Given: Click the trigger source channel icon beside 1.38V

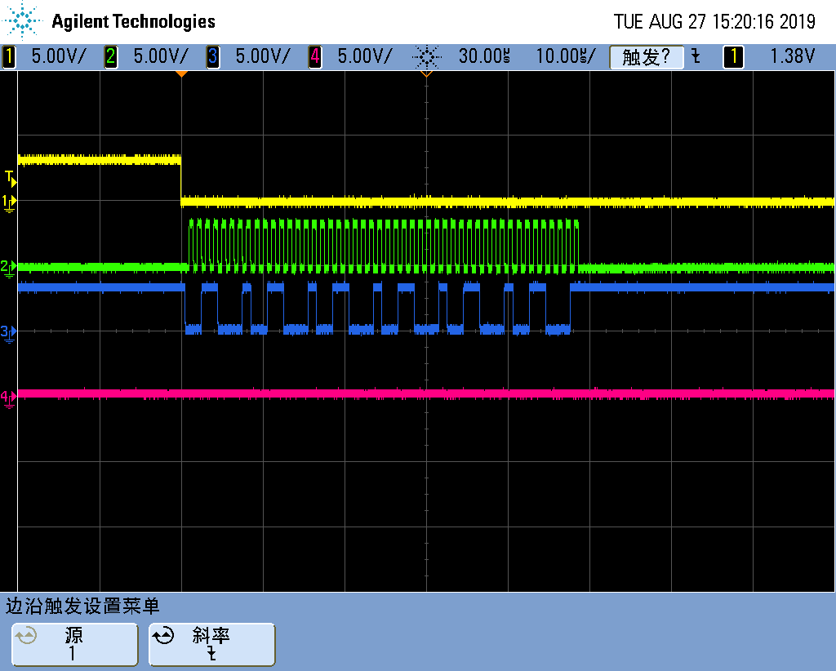Looking at the screenshot, I should [733, 57].
